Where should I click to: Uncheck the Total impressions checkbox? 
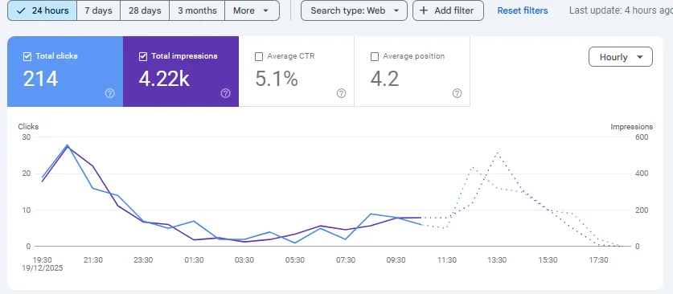click(143, 56)
